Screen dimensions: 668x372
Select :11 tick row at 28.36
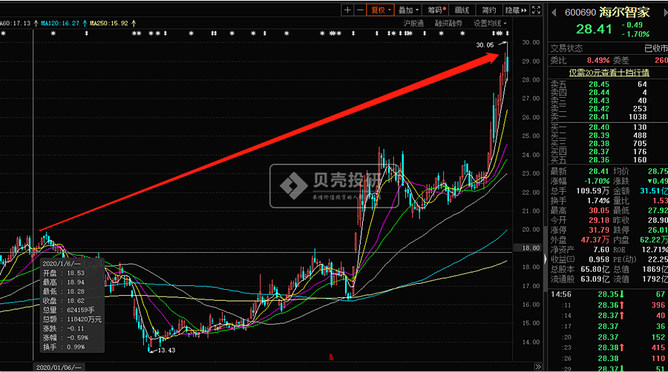tap(608, 305)
